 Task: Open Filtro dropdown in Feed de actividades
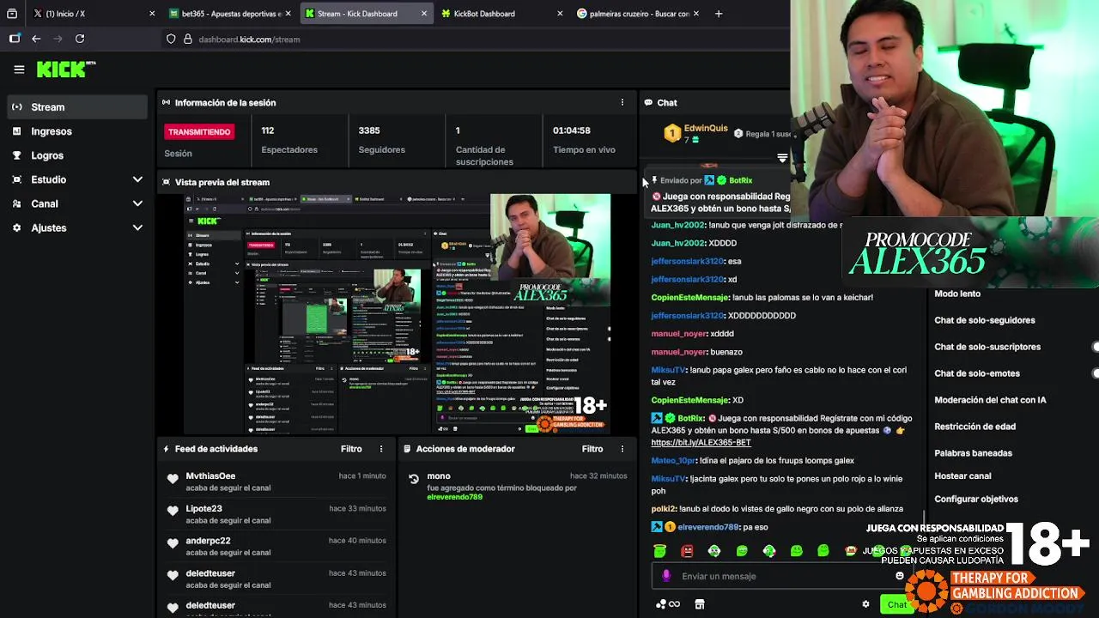coord(351,449)
